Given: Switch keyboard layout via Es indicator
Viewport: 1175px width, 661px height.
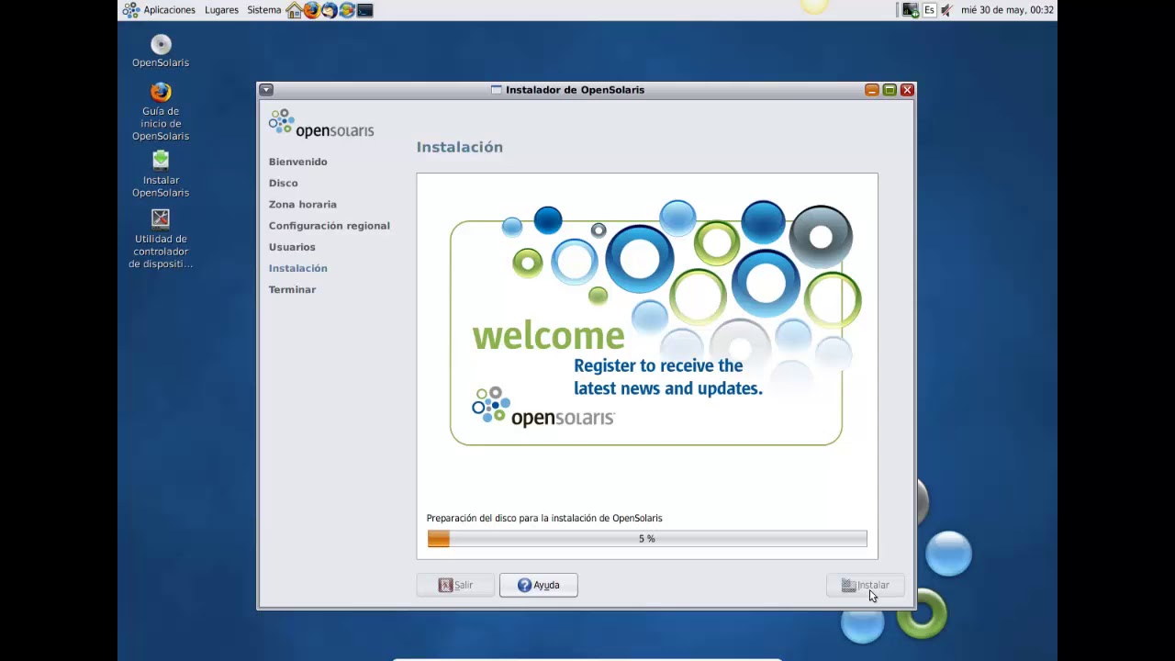Looking at the screenshot, I should [929, 10].
